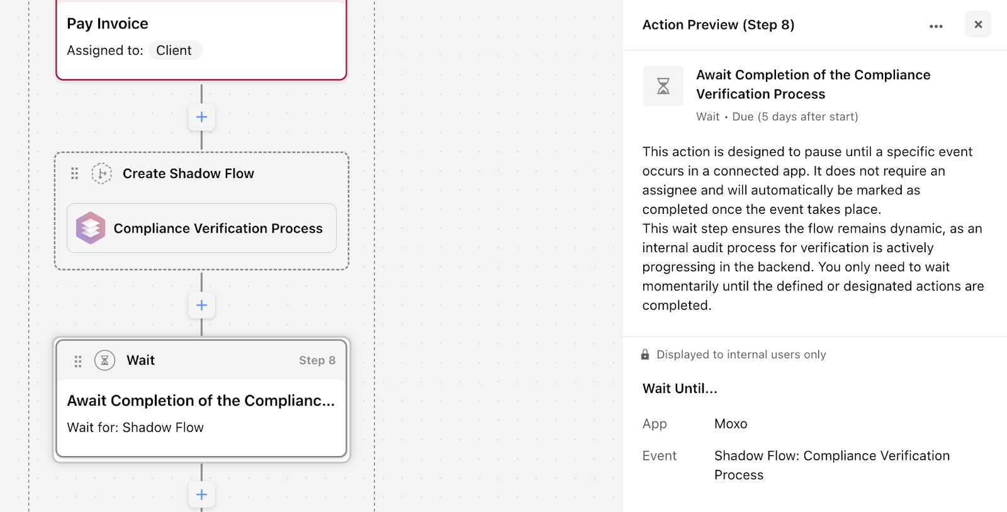Click the Step 8 label on Wait card
1007x512 pixels.
click(x=317, y=360)
